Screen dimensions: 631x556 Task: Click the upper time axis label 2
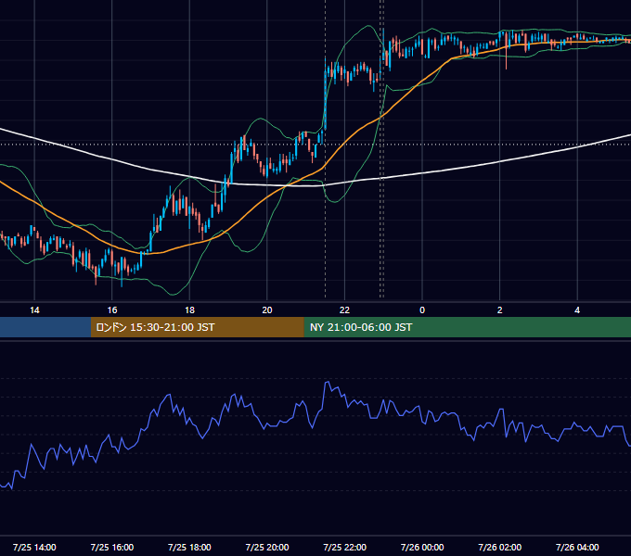click(499, 310)
